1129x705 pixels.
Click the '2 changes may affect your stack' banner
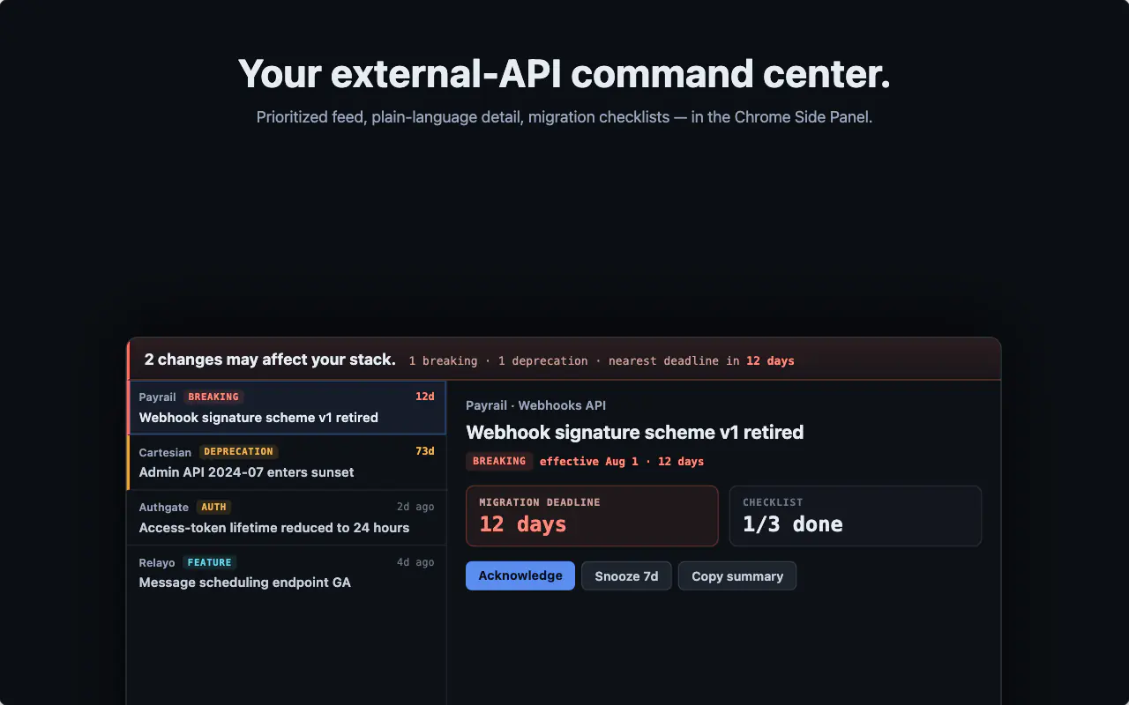click(564, 360)
